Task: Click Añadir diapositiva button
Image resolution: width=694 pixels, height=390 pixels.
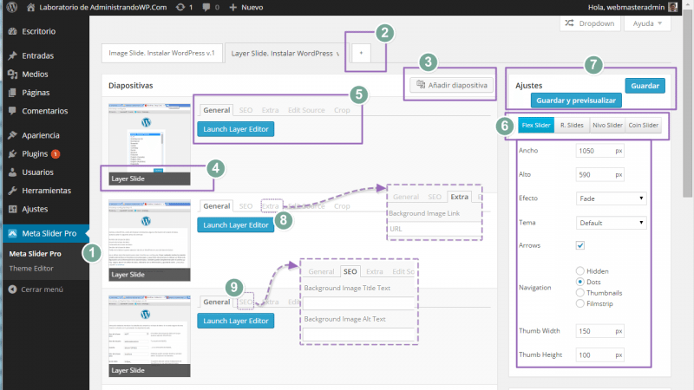Action: pos(451,85)
